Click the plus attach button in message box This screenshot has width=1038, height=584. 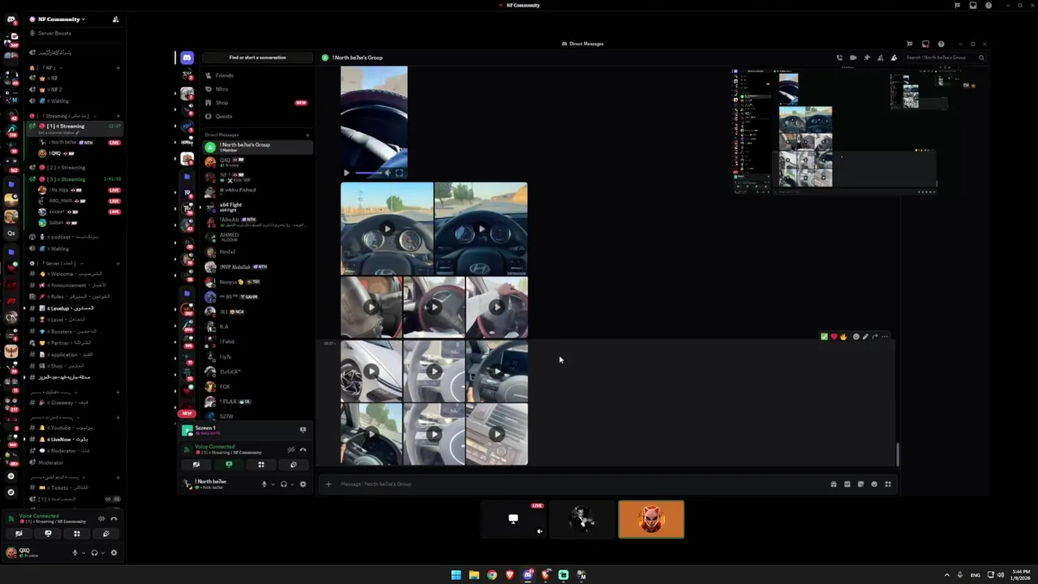(x=328, y=484)
